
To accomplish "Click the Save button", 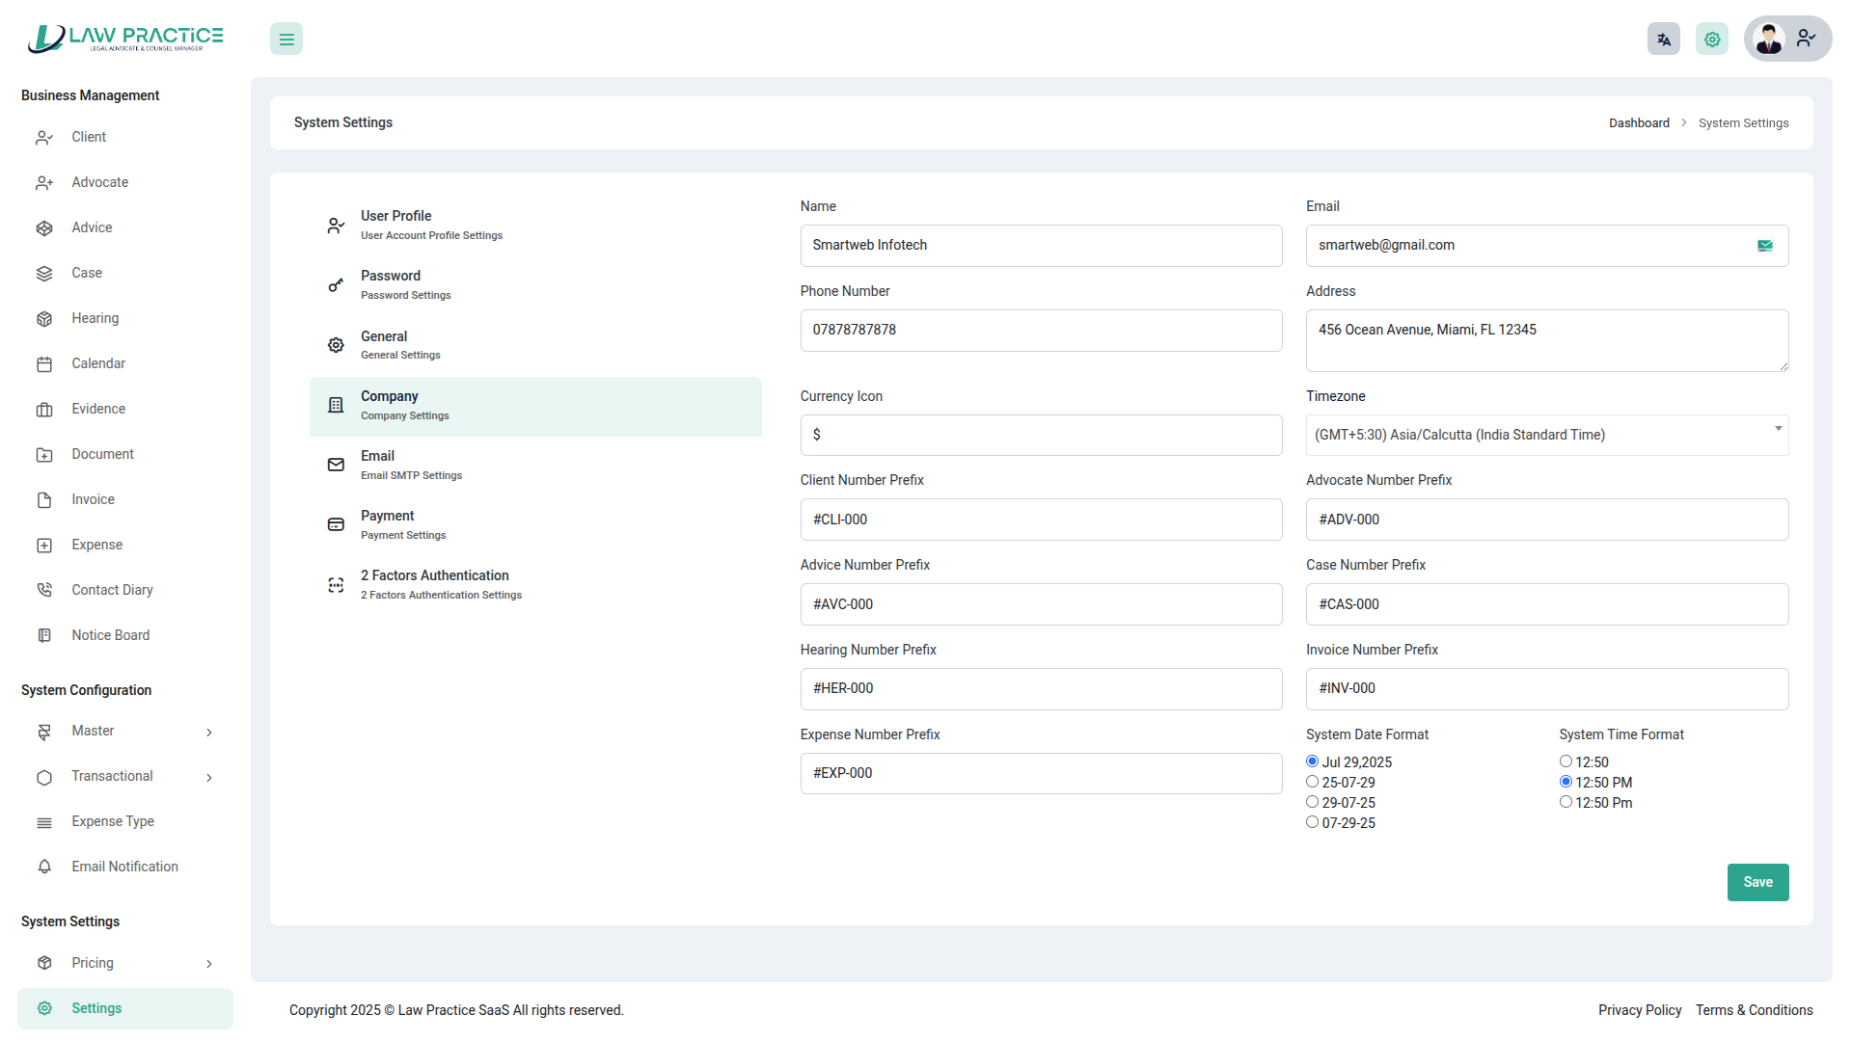I will click(x=1757, y=882).
